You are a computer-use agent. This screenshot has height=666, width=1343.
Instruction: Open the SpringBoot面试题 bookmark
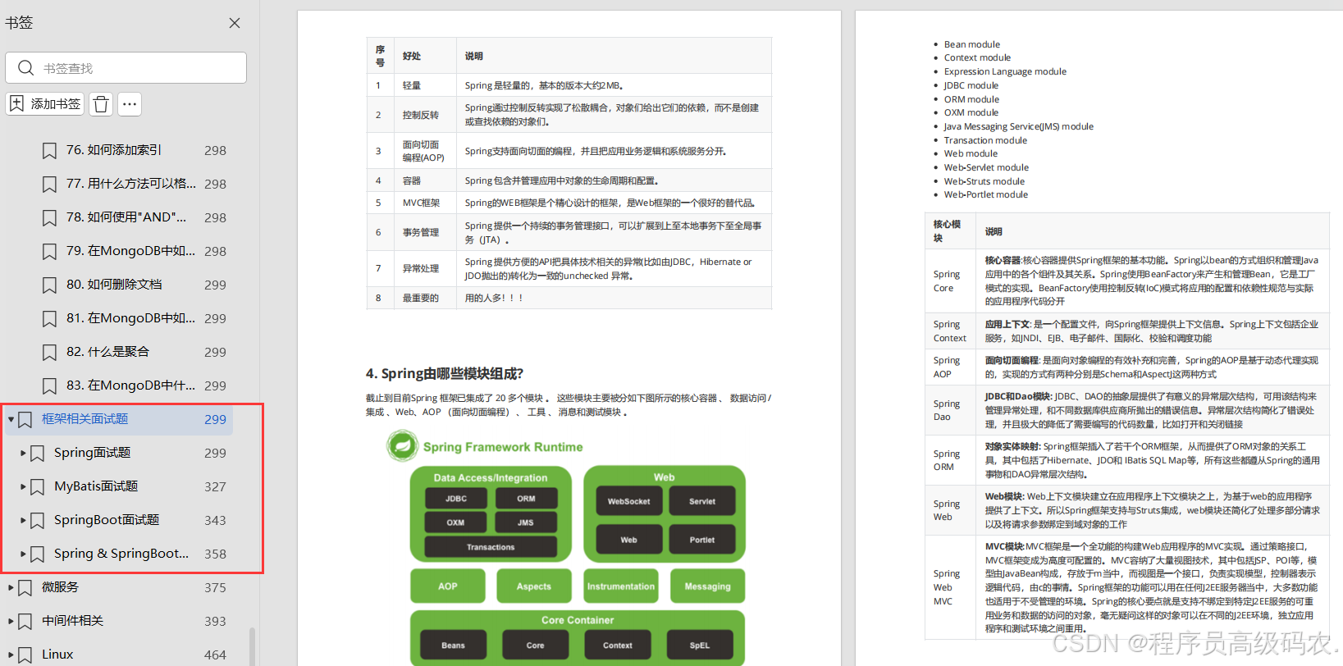107,520
